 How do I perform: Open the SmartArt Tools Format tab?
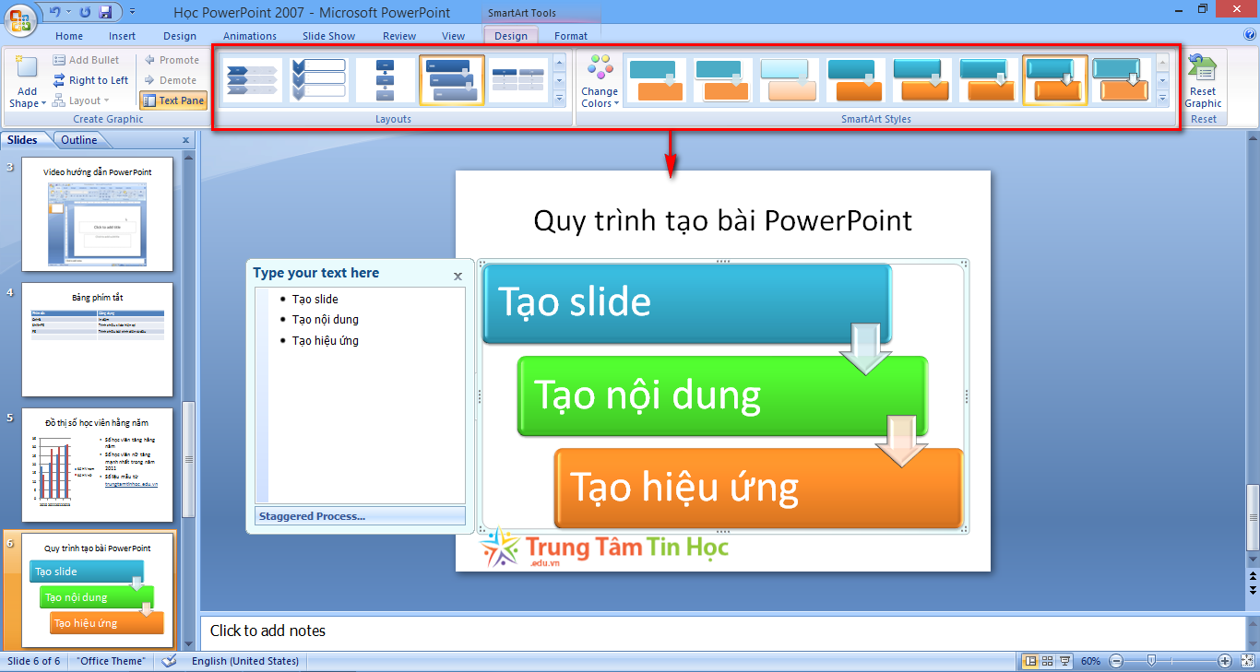(571, 36)
